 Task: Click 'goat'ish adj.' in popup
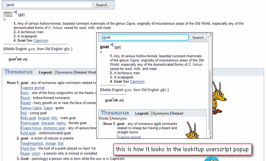tap(114, 100)
